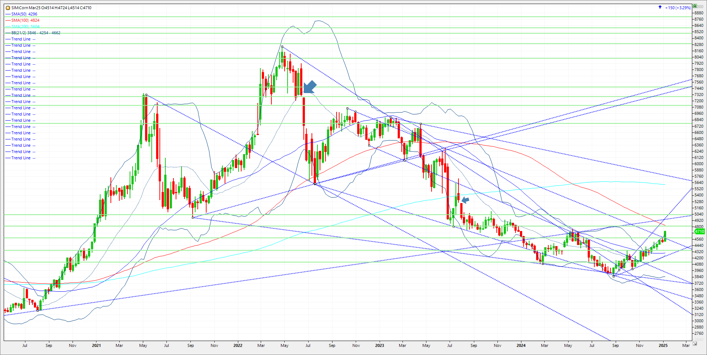The width and height of the screenshot is (707, 355).
Task: Click the large blue arrow annotation near the 2022 peak
Action: [309, 87]
